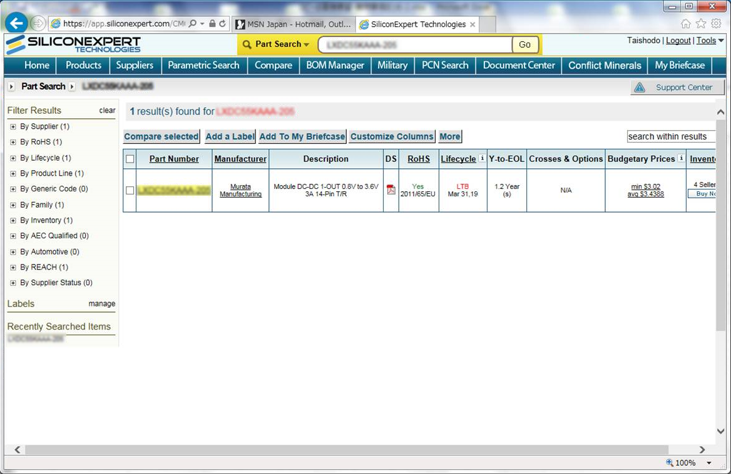Click the vertical scrollbar down arrow

720,431
